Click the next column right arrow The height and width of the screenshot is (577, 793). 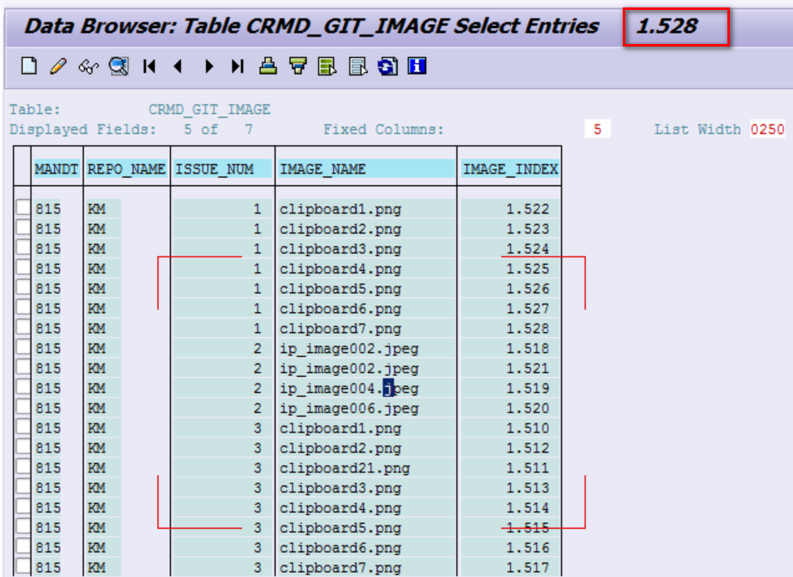[209, 66]
